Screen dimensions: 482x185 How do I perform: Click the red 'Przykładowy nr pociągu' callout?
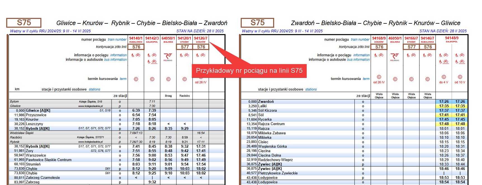click(x=249, y=71)
